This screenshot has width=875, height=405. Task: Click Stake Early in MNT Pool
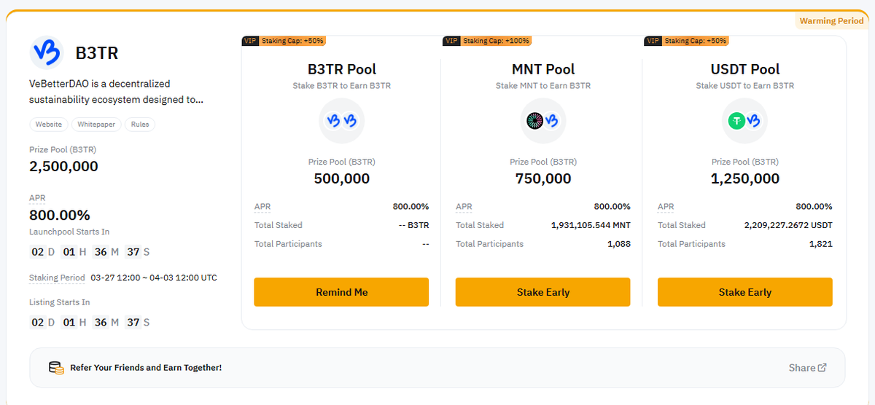pyautogui.click(x=543, y=292)
